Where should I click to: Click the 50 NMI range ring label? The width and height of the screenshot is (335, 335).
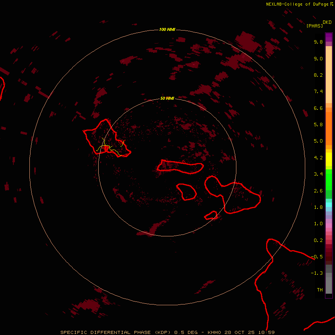tap(167, 98)
